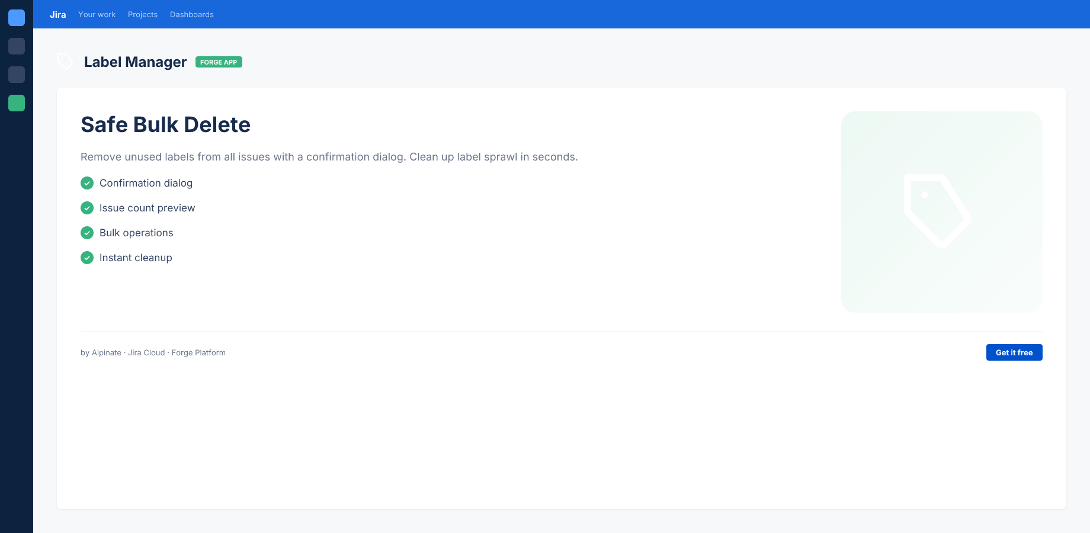Click the Label Manager tag icon
The width and height of the screenshot is (1090, 533).
tap(65, 61)
